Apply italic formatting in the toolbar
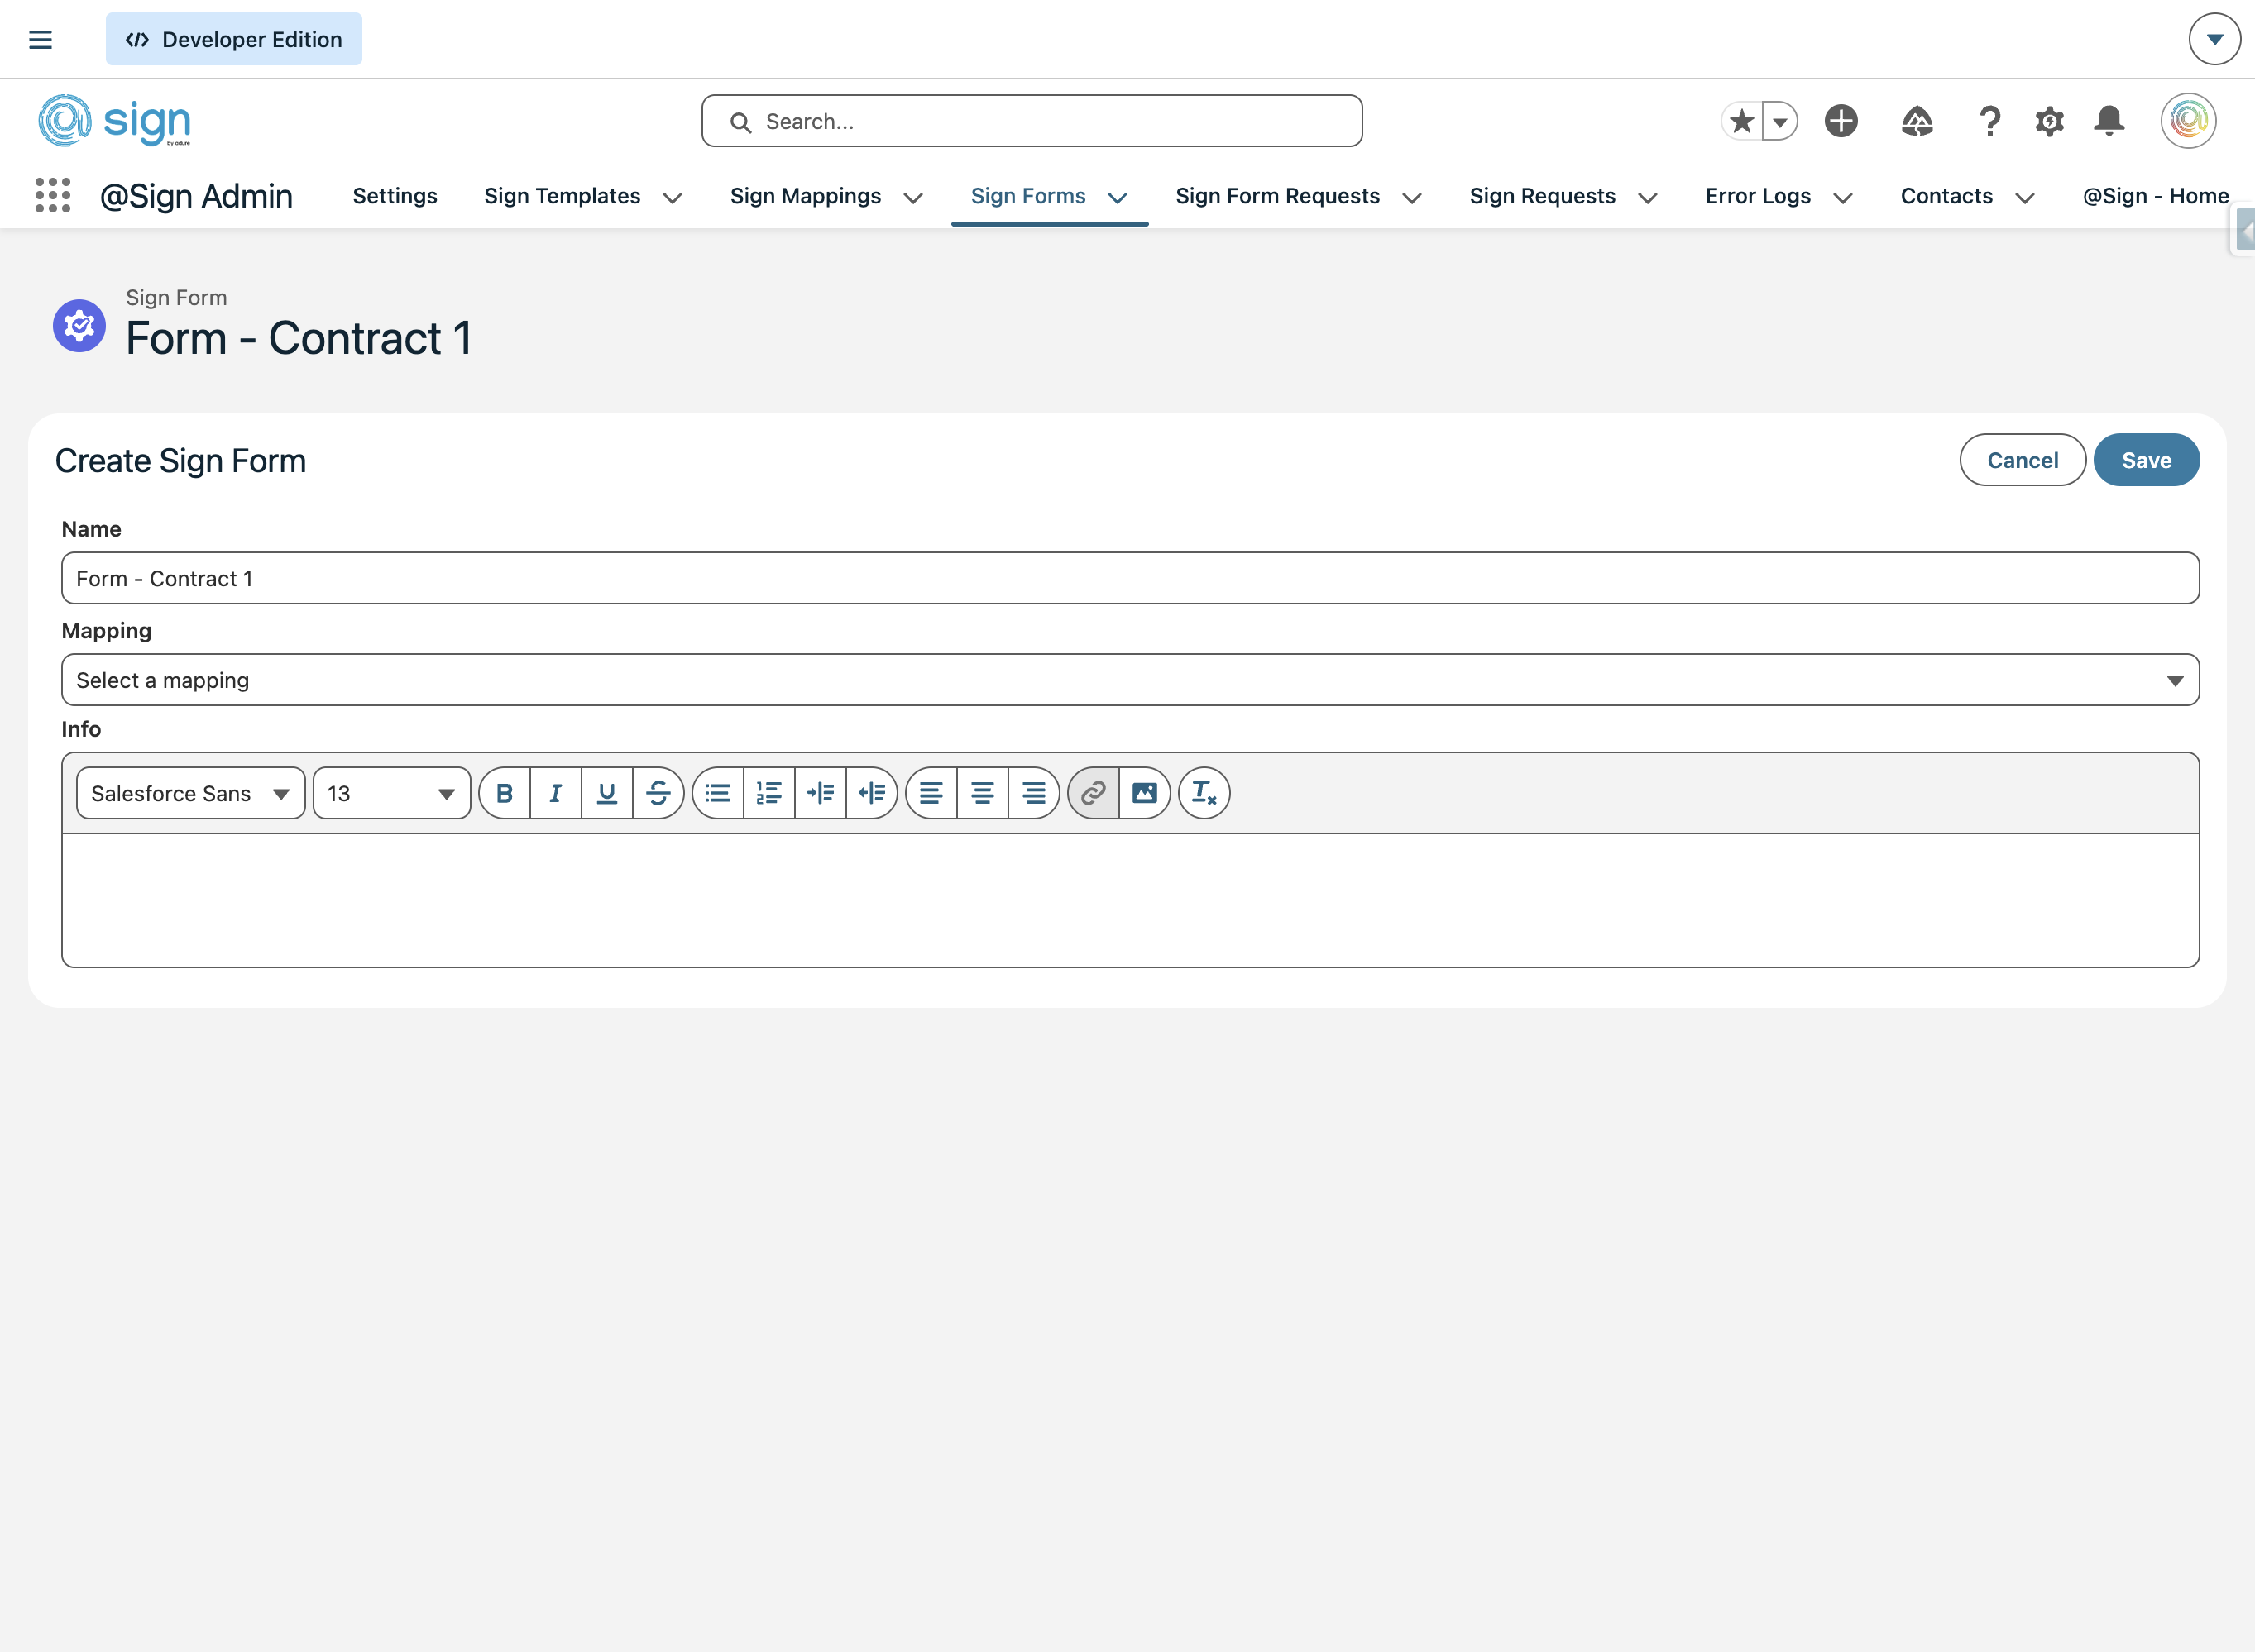2255x1652 pixels. pos(555,794)
